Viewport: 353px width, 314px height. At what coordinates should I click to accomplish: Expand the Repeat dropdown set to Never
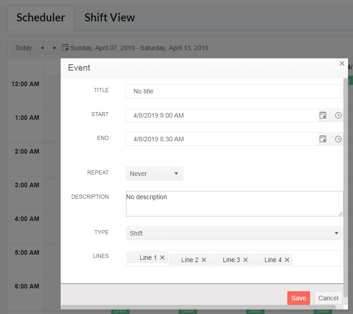[x=154, y=174]
